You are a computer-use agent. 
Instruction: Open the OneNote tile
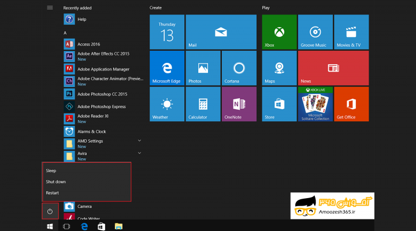[x=239, y=104]
